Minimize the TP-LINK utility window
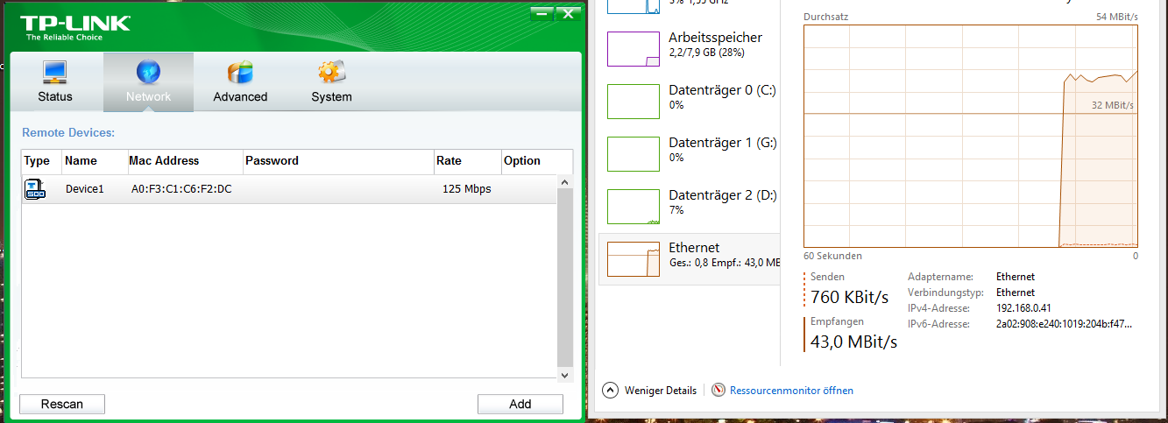This screenshot has width=1168, height=423. (x=542, y=13)
